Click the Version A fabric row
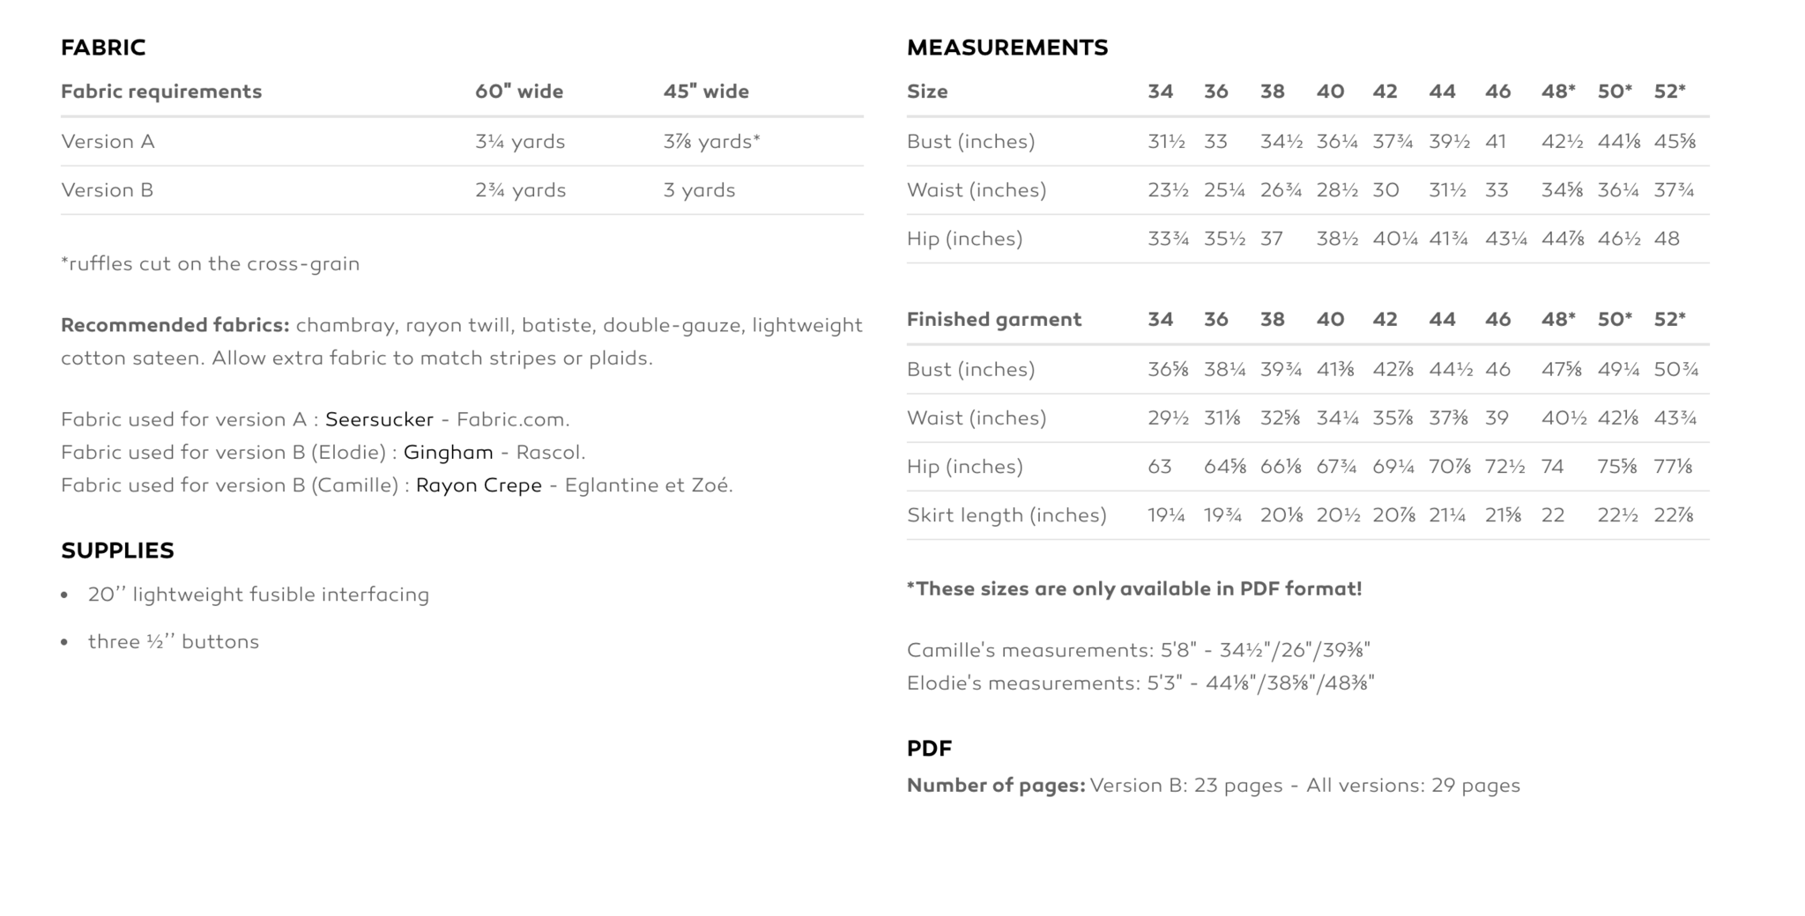This screenshot has height=916, width=1805. [462, 142]
